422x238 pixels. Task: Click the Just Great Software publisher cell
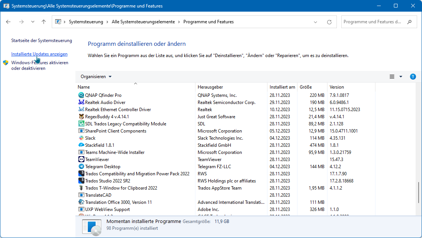(216, 117)
